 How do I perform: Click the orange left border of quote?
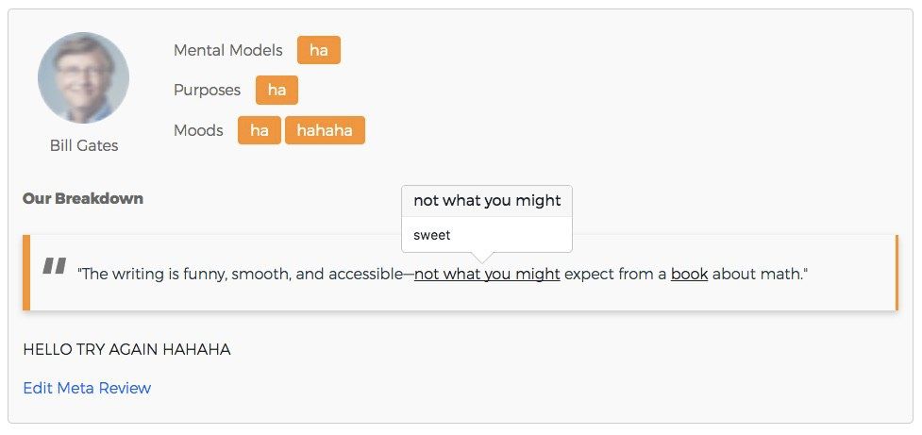[26, 273]
